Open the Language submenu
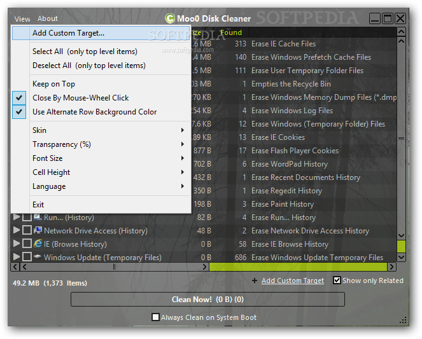This screenshot has height=339, width=422. pos(101,186)
